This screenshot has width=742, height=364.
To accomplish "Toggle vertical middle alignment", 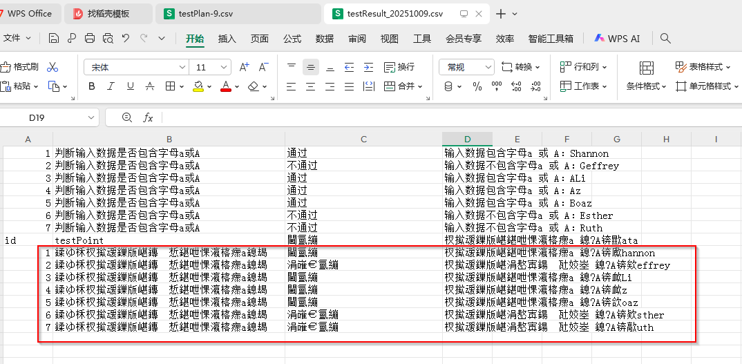I will point(311,67).
